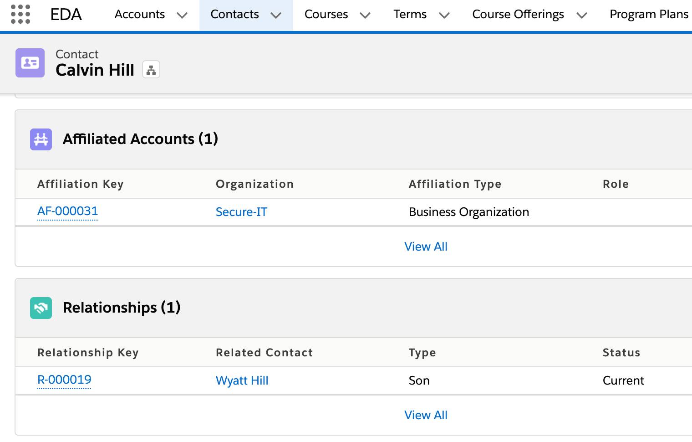Open the App Launcher grid icon
The image size is (692, 442).
coord(20,14)
